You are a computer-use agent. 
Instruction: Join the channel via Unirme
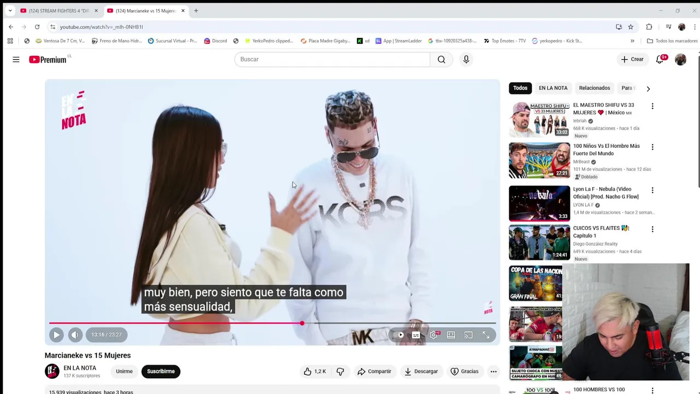tap(124, 372)
